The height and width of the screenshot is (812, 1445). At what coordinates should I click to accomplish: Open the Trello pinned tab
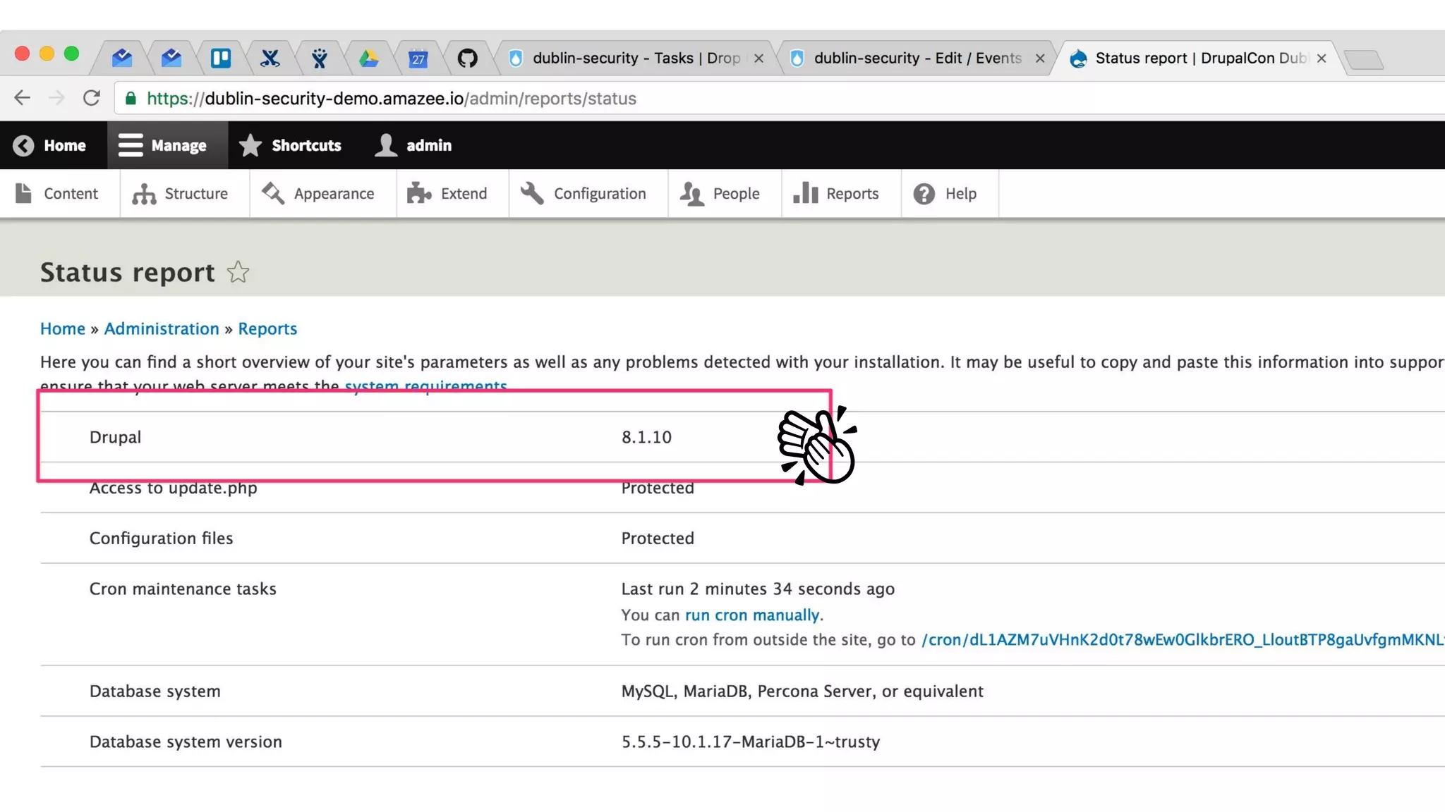221,59
